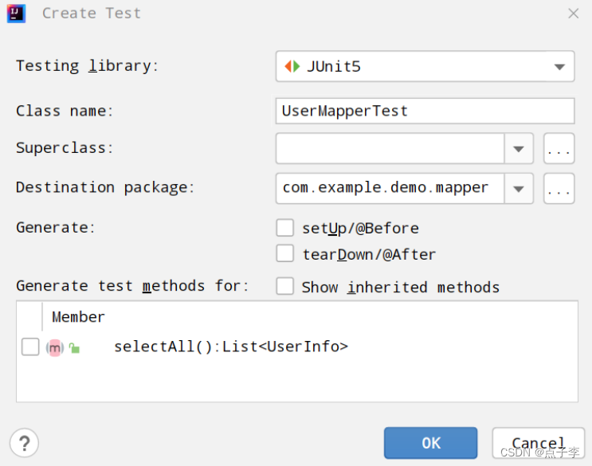The height and width of the screenshot is (466, 592).
Task: Tick the selectAll() method checkbox
Action: tap(30, 347)
